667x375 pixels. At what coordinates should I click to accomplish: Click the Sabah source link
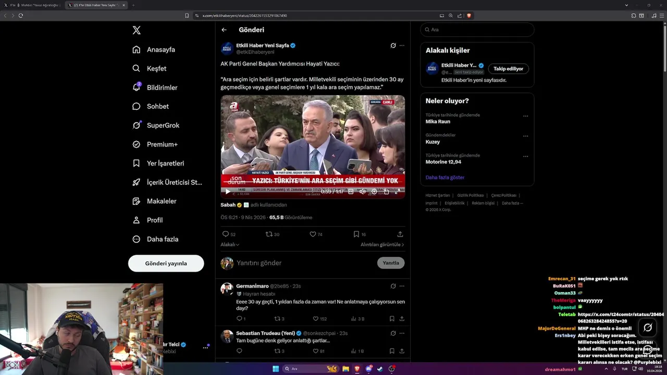pos(228,205)
